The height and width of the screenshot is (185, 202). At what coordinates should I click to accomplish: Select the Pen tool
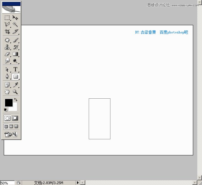pyautogui.click(x=7, y=76)
